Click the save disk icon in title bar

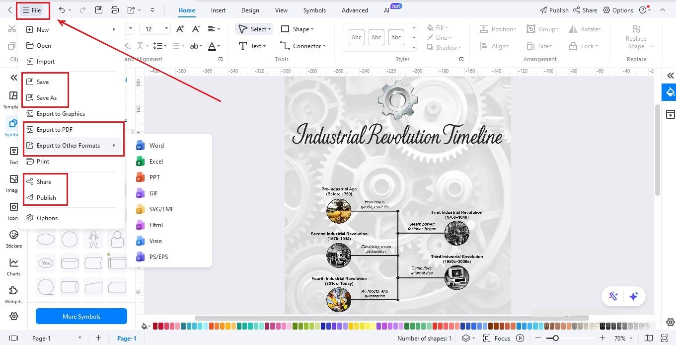[x=99, y=10]
